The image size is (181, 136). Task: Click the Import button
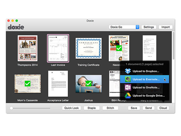point(166,27)
